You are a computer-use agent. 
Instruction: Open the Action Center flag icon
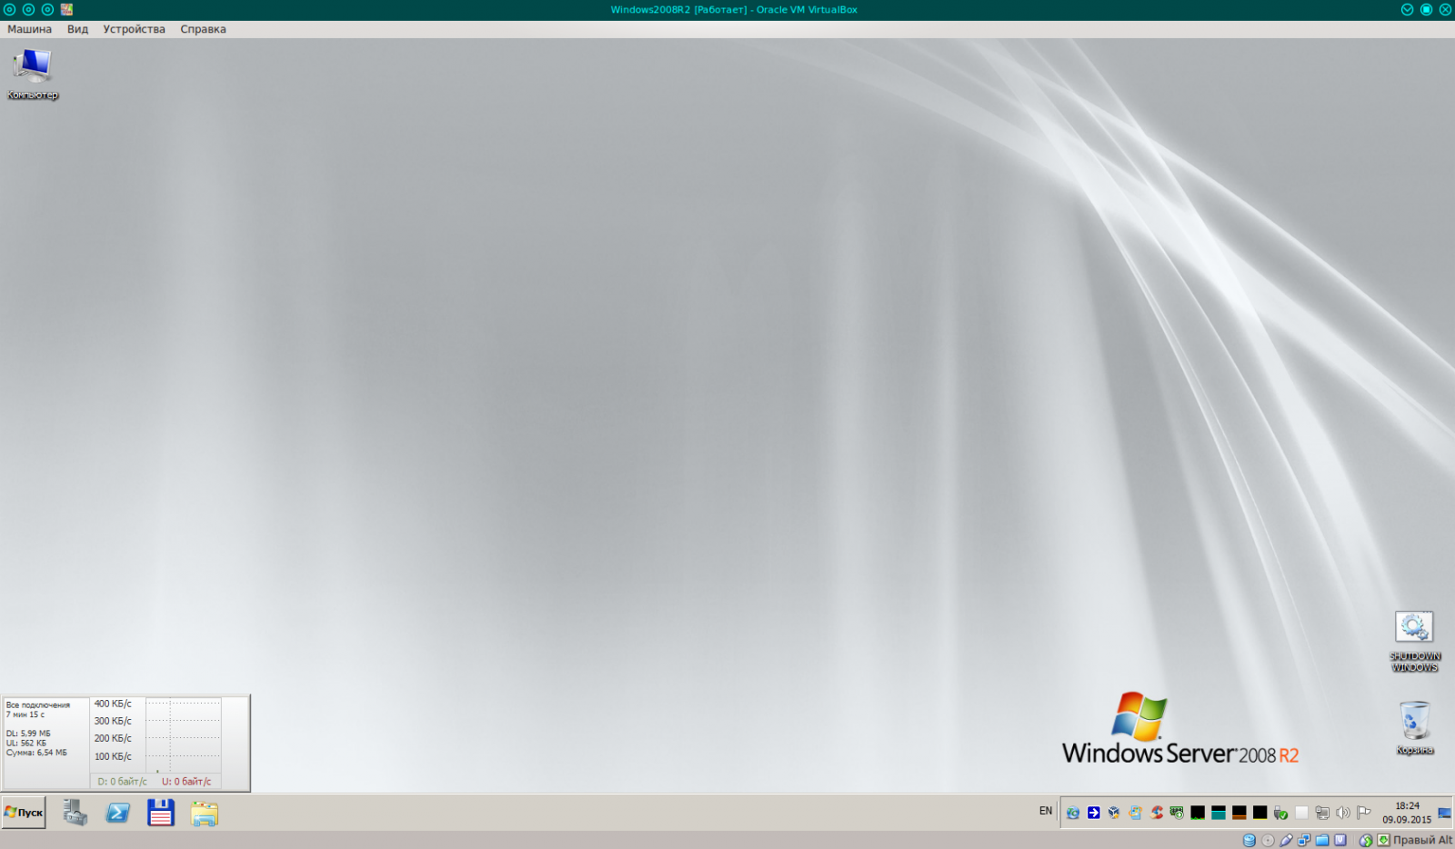point(1364,813)
